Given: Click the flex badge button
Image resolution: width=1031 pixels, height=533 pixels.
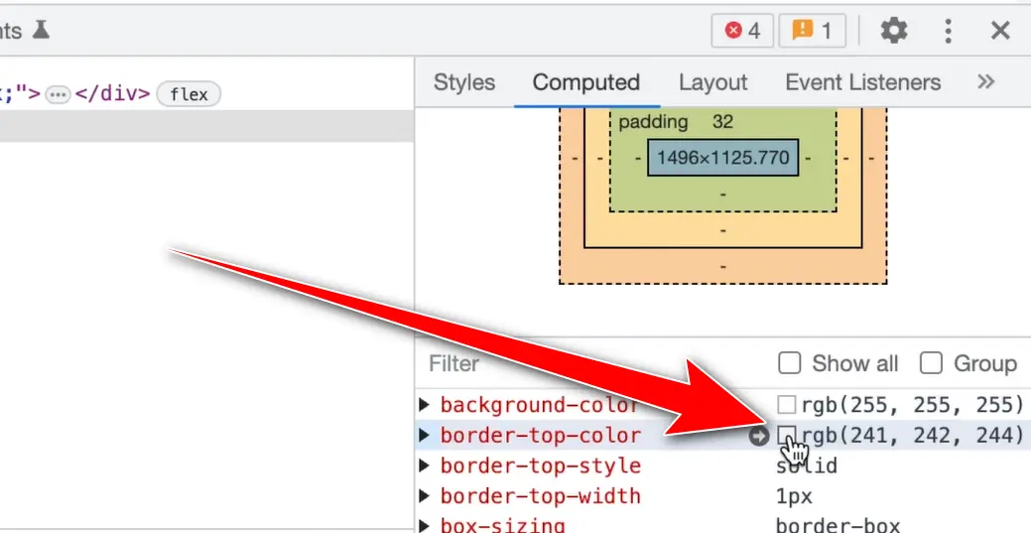Looking at the screenshot, I should (x=189, y=94).
